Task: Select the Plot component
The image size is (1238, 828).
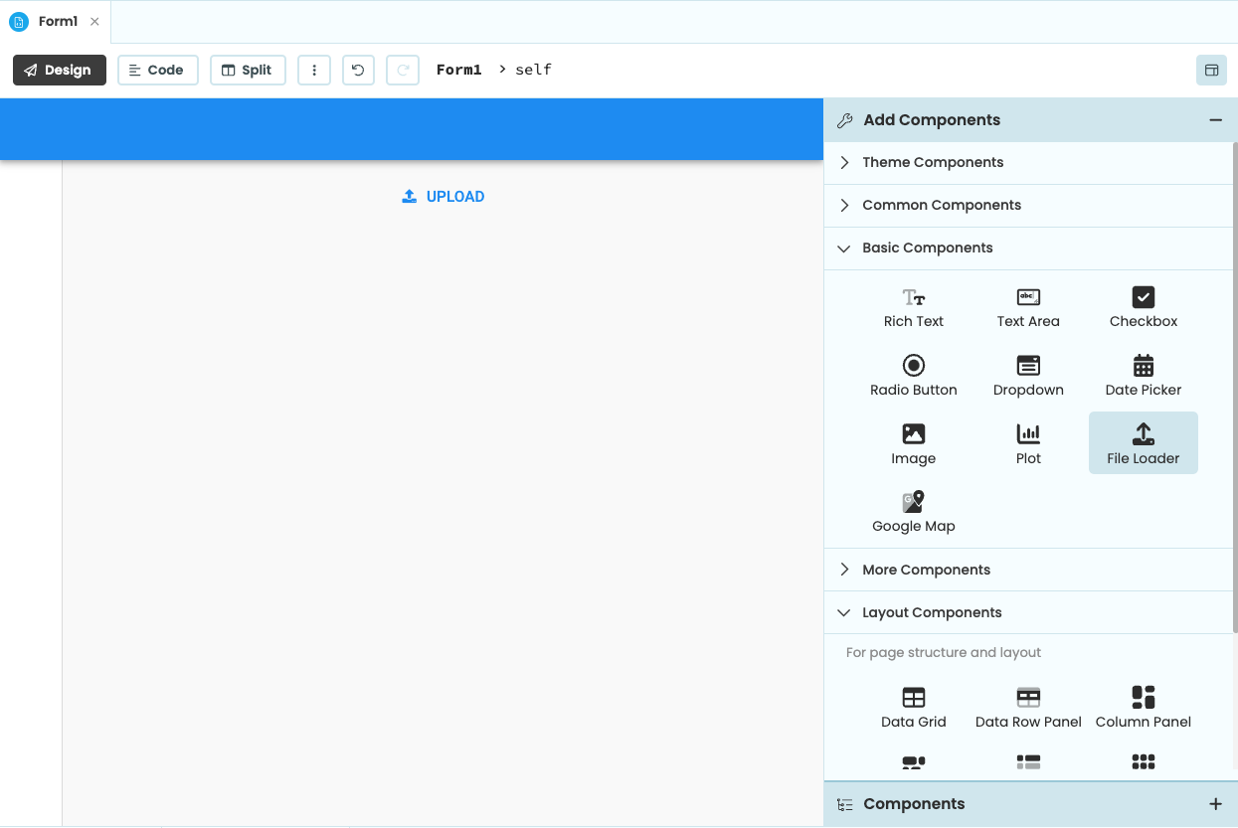Action: (1028, 442)
